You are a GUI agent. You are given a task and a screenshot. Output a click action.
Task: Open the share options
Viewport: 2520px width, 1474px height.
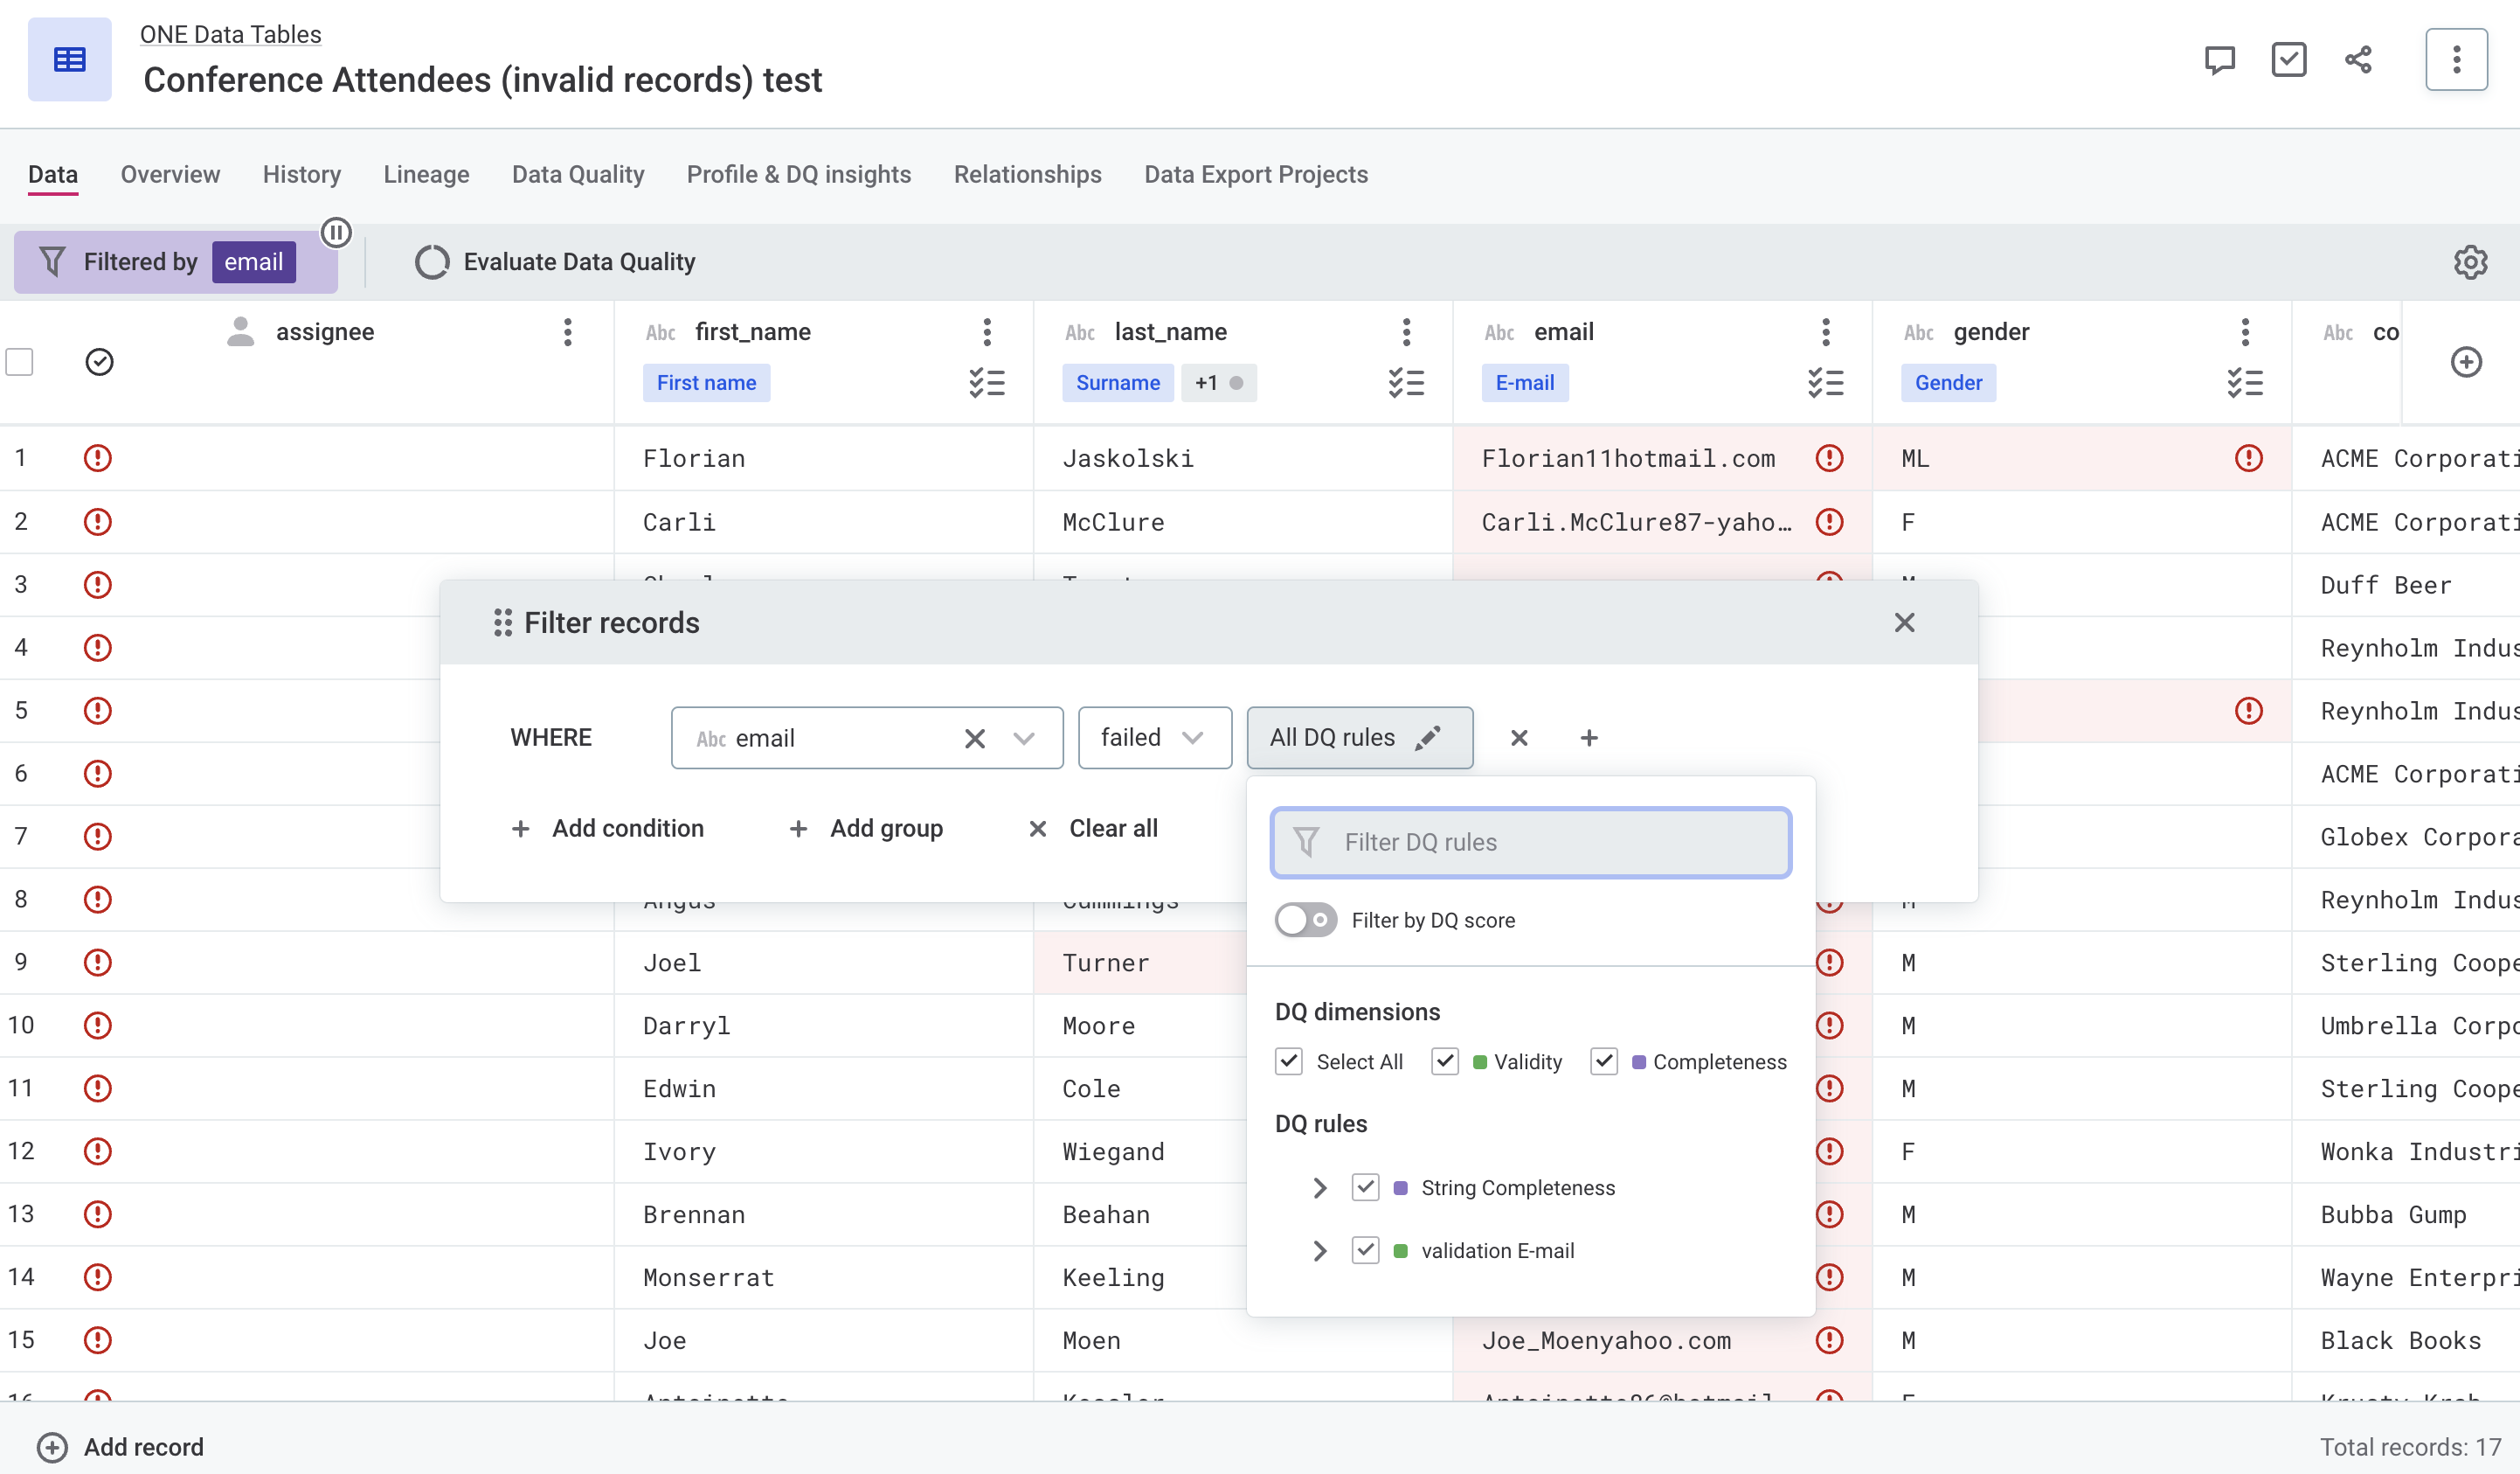pyautogui.click(x=2358, y=60)
